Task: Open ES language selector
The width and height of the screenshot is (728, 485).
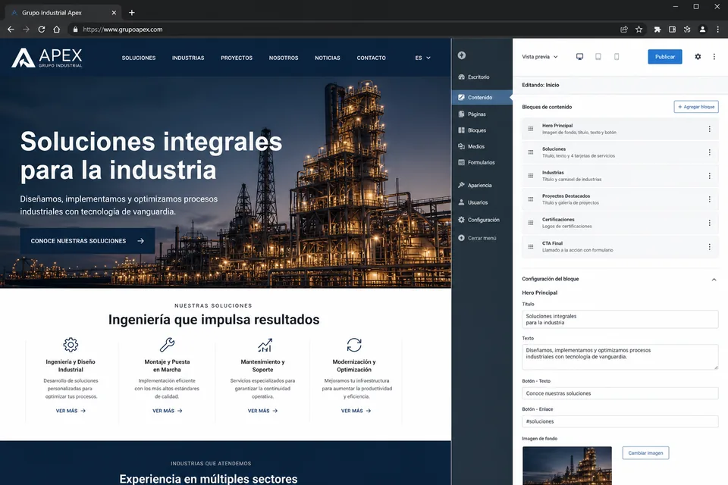Action: coord(422,58)
